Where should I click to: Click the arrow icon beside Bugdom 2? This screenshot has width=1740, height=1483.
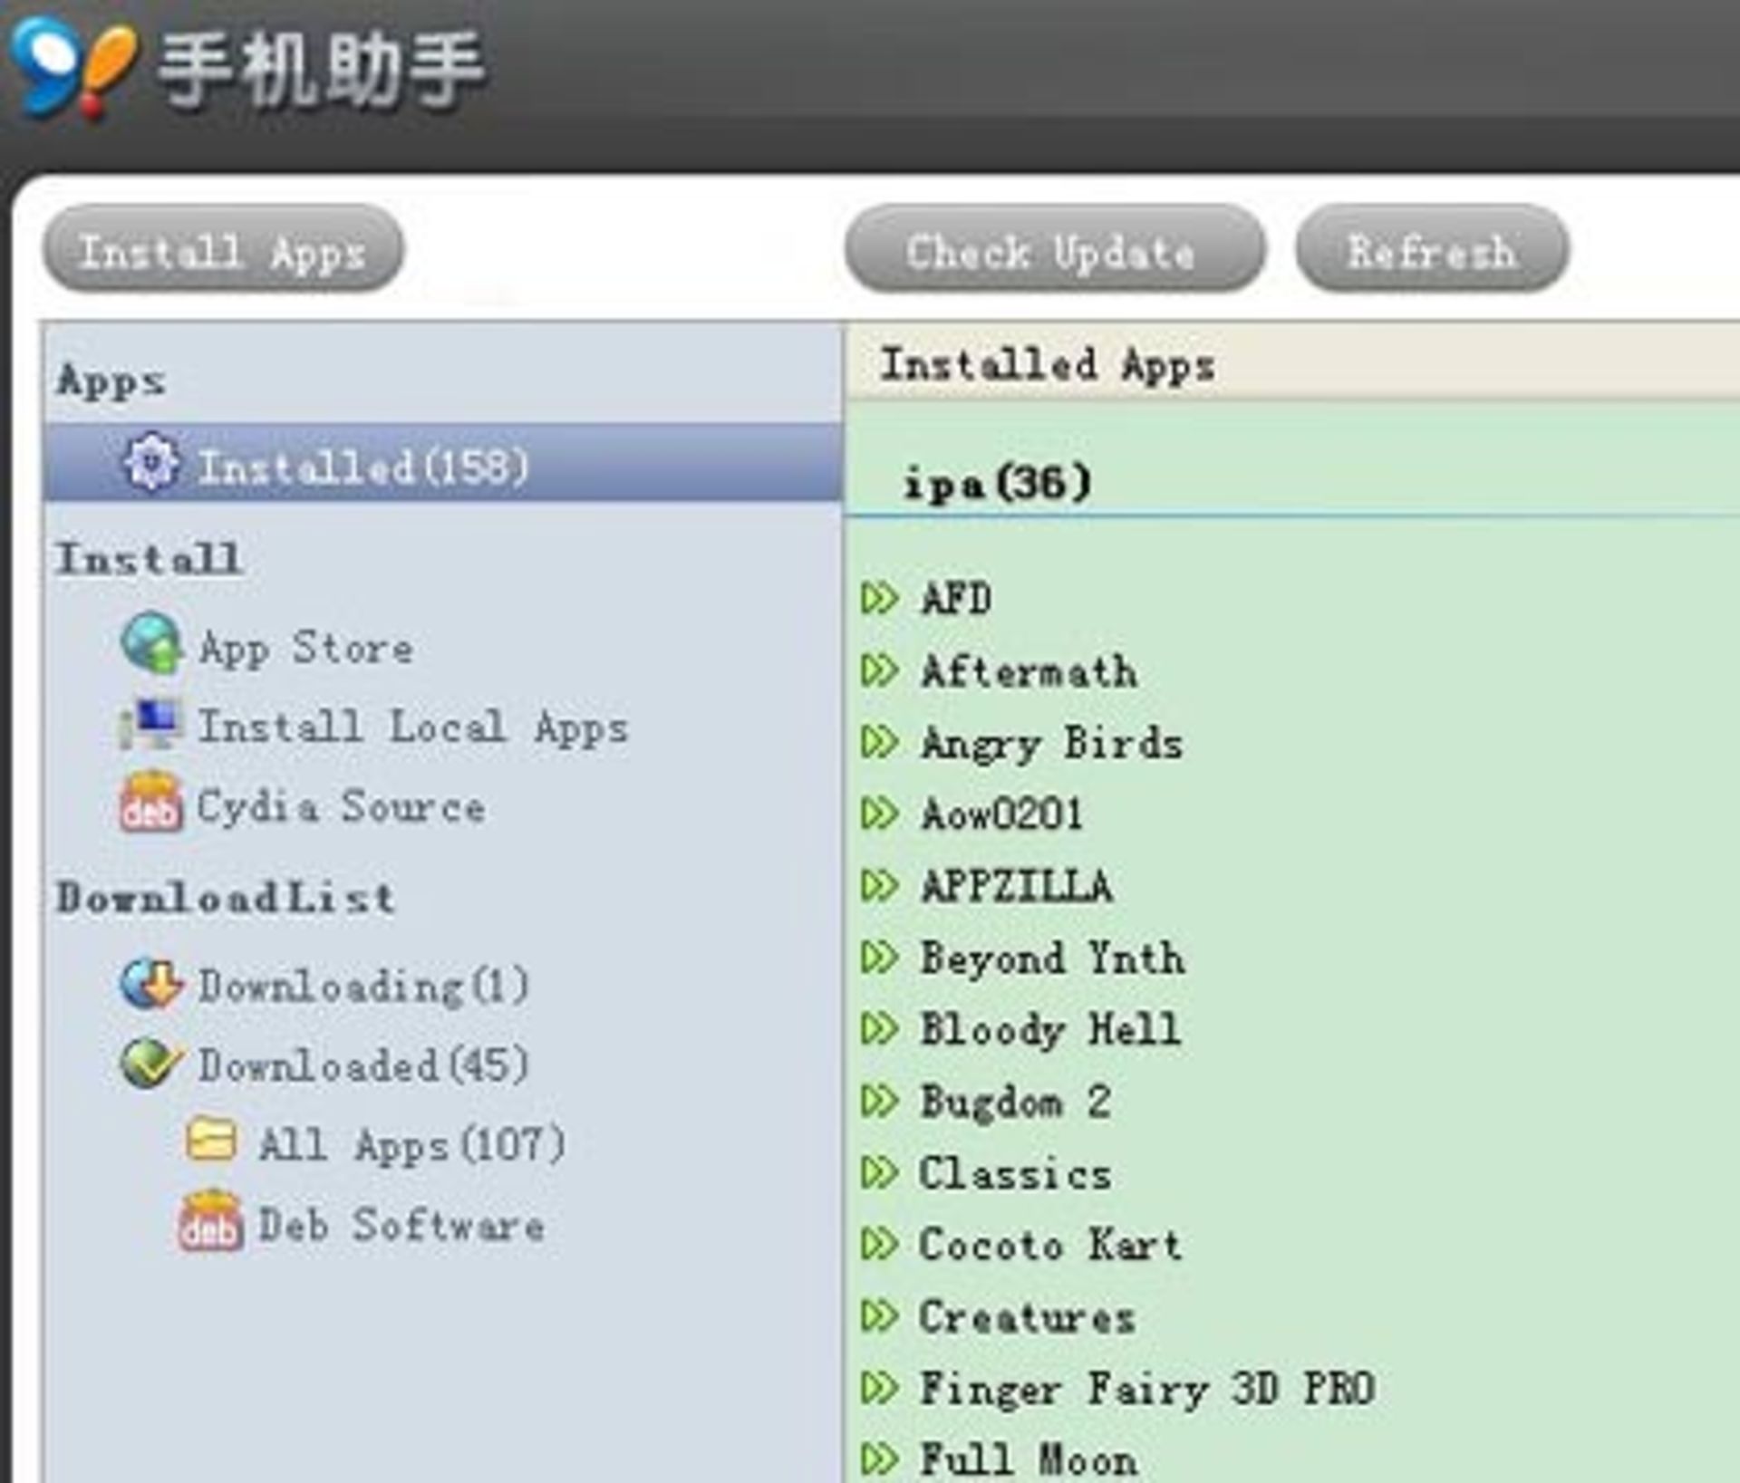pyautogui.click(x=880, y=1101)
